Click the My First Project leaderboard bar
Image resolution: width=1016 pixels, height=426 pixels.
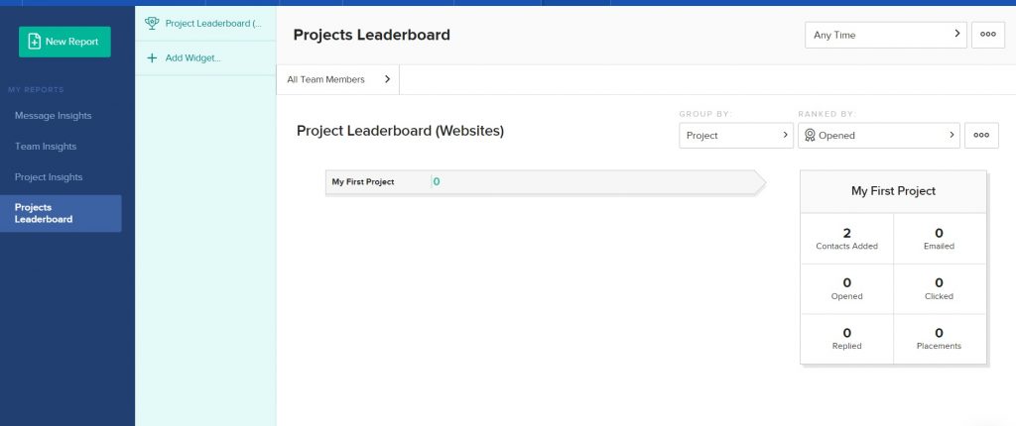[x=545, y=182]
